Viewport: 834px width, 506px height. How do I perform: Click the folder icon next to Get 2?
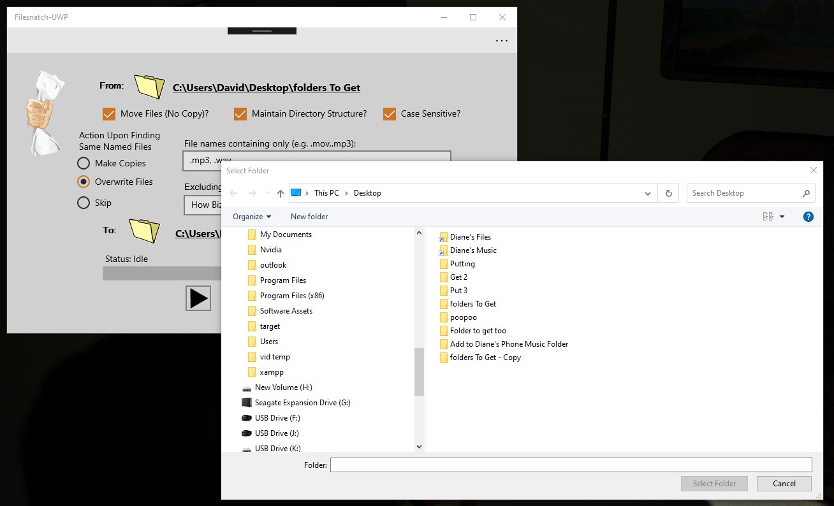[444, 277]
